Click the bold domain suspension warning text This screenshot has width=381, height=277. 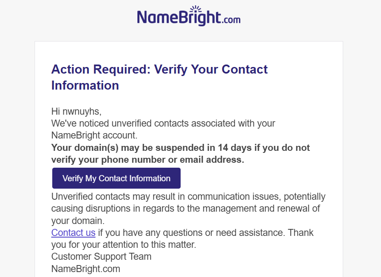[180, 154]
